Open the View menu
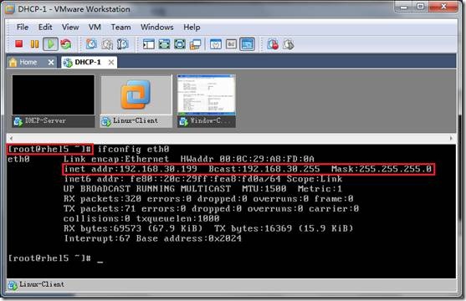The width and height of the screenshot is (466, 301). click(x=70, y=27)
